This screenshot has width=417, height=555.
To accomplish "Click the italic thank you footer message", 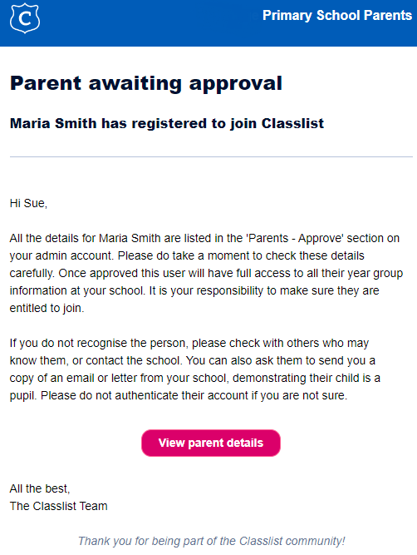I will [x=211, y=541].
